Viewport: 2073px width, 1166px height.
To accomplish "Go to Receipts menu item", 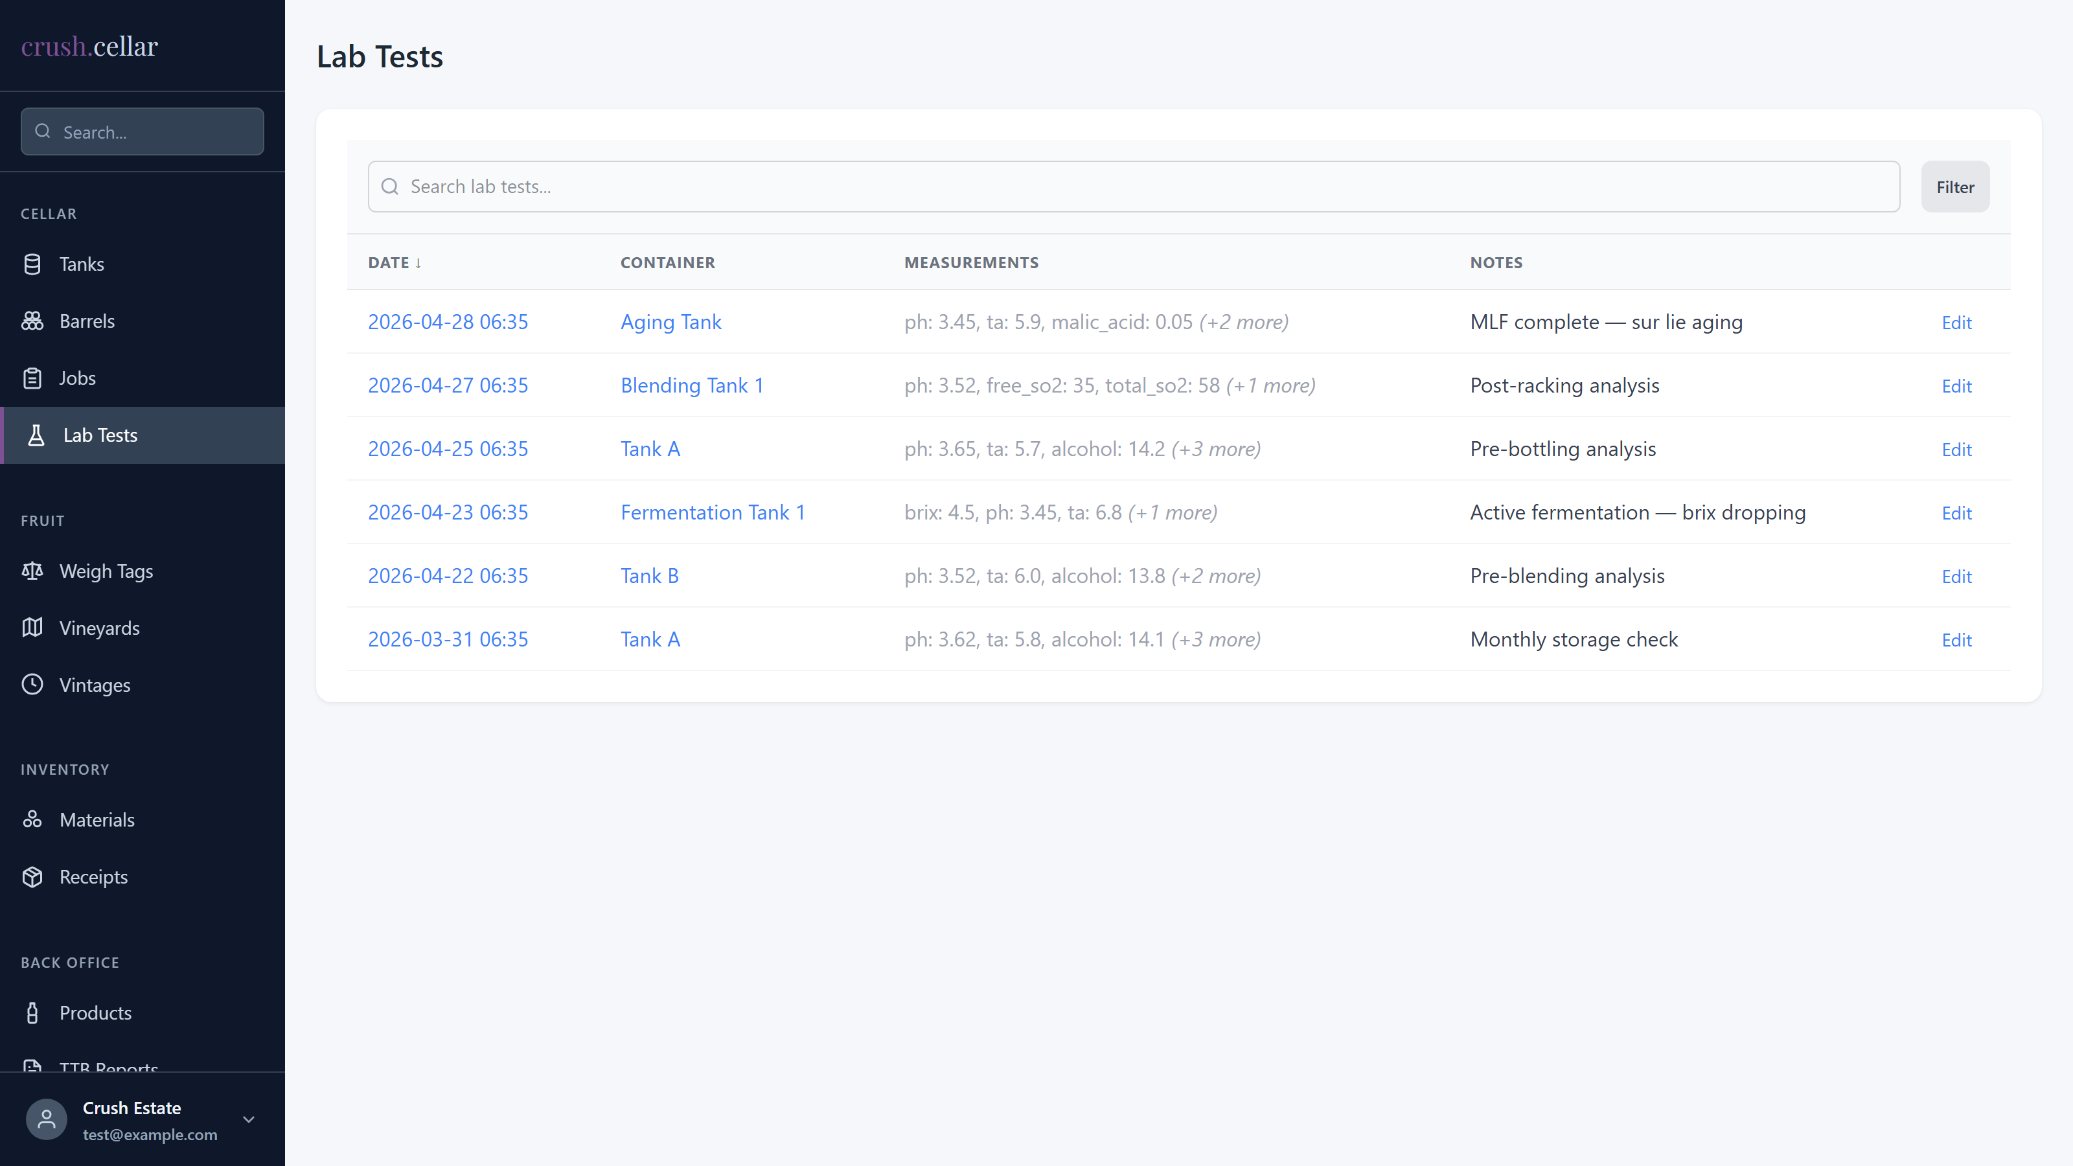I will 143,877.
